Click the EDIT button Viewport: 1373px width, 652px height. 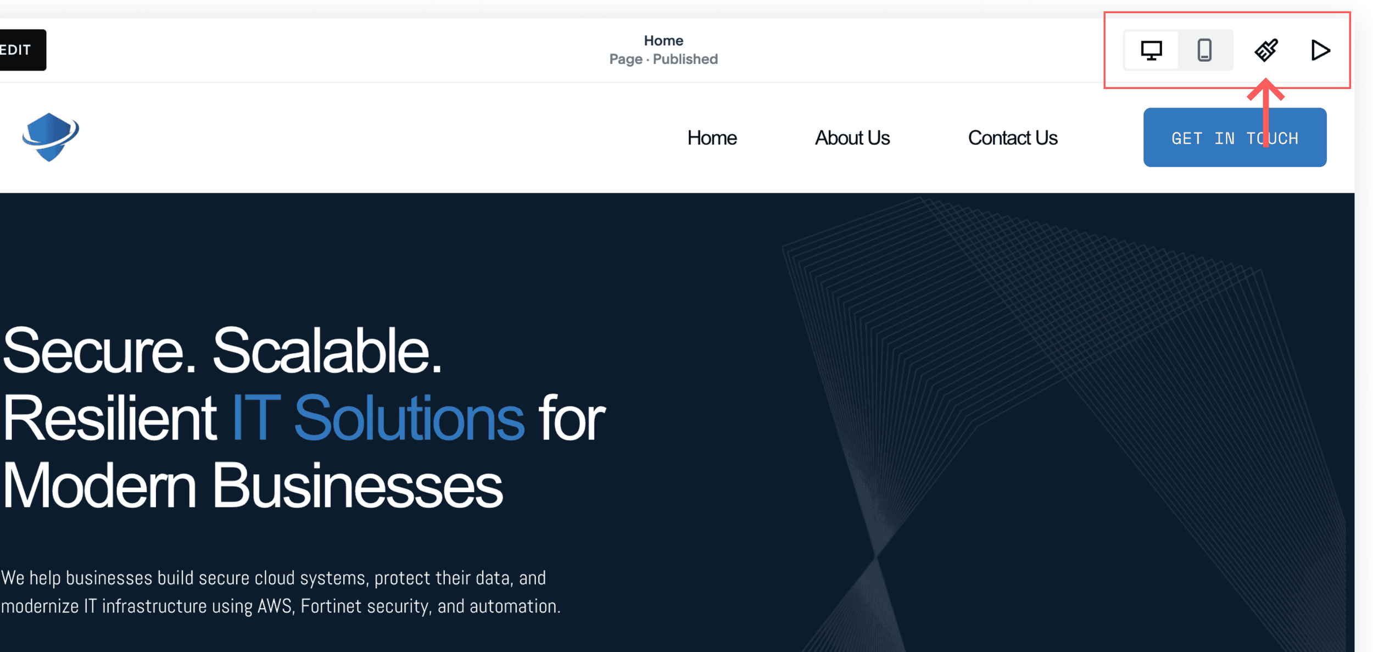coord(16,49)
